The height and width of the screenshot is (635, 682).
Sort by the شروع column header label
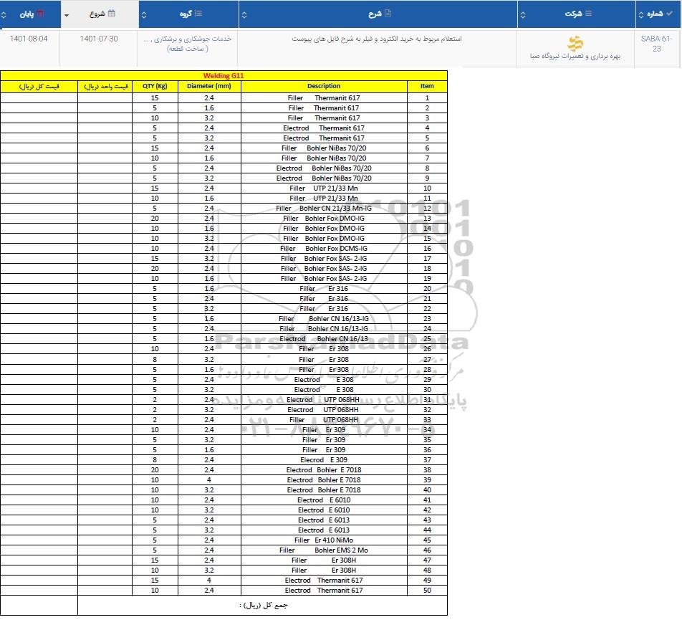tap(97, 14)
